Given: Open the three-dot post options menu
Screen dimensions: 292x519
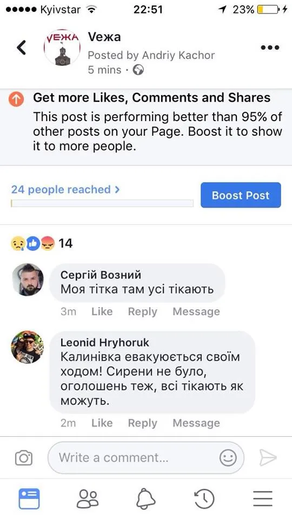Looking at the screenshot, I should pyautogui.click(x=270, y=48).
